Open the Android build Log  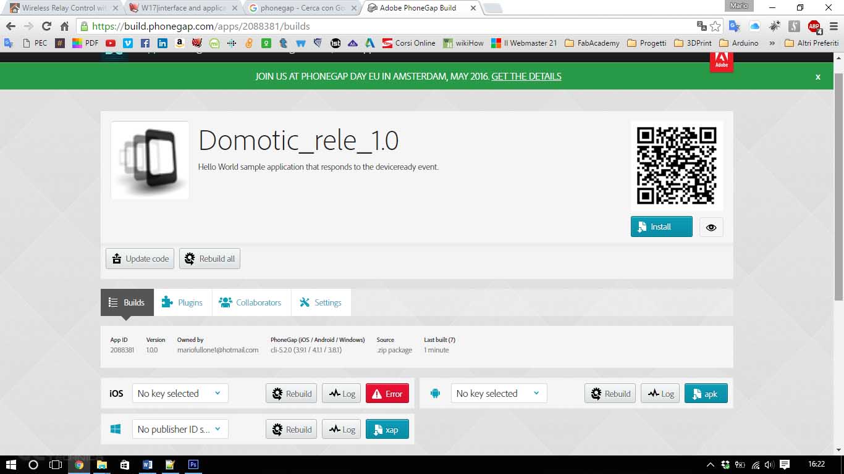click(660, 394)
